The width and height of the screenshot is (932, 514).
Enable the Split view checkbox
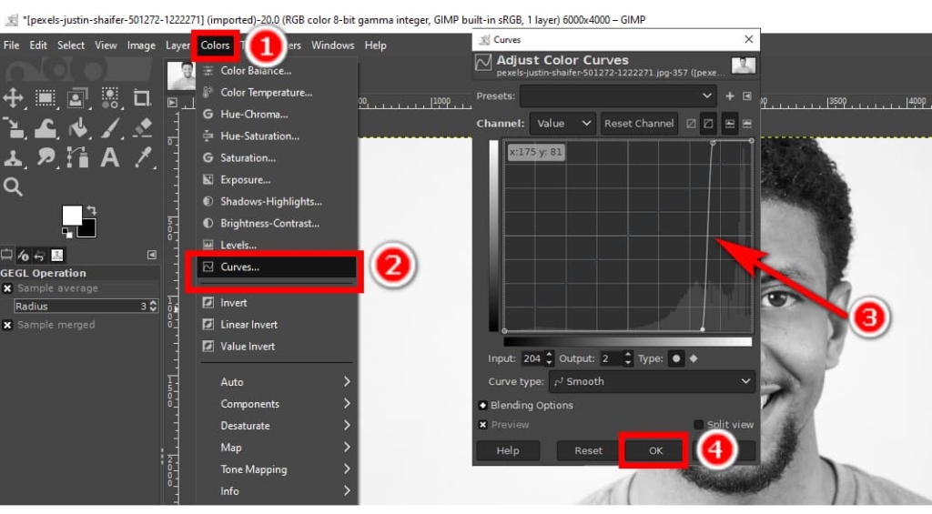[x=698, y=424]
